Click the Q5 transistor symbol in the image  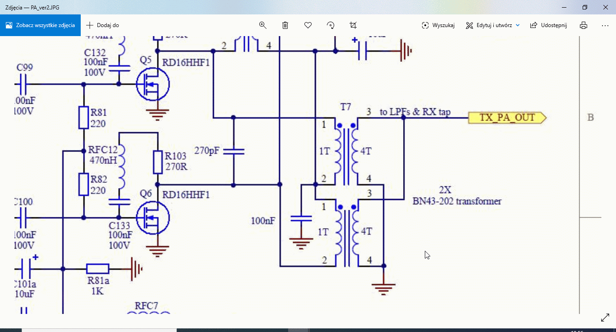(x=152, y=84)
